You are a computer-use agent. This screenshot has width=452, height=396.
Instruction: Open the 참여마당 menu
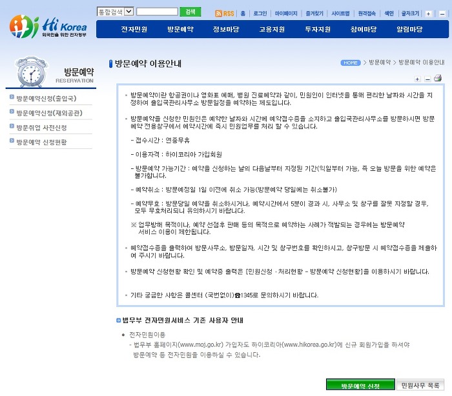coord(364,29)
